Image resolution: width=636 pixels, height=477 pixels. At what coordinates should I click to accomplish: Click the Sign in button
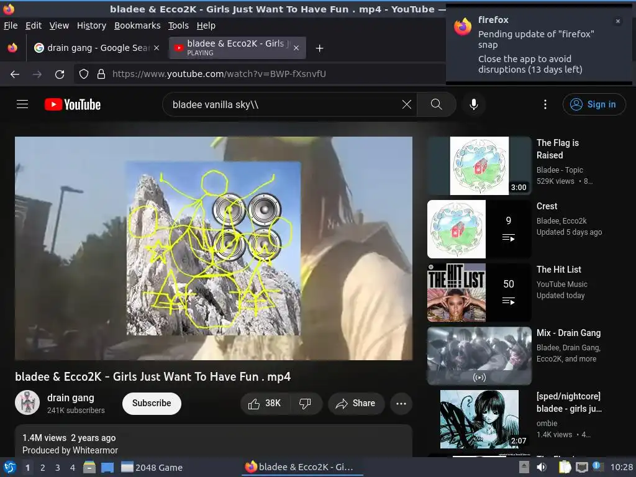[x=593, y=104]
